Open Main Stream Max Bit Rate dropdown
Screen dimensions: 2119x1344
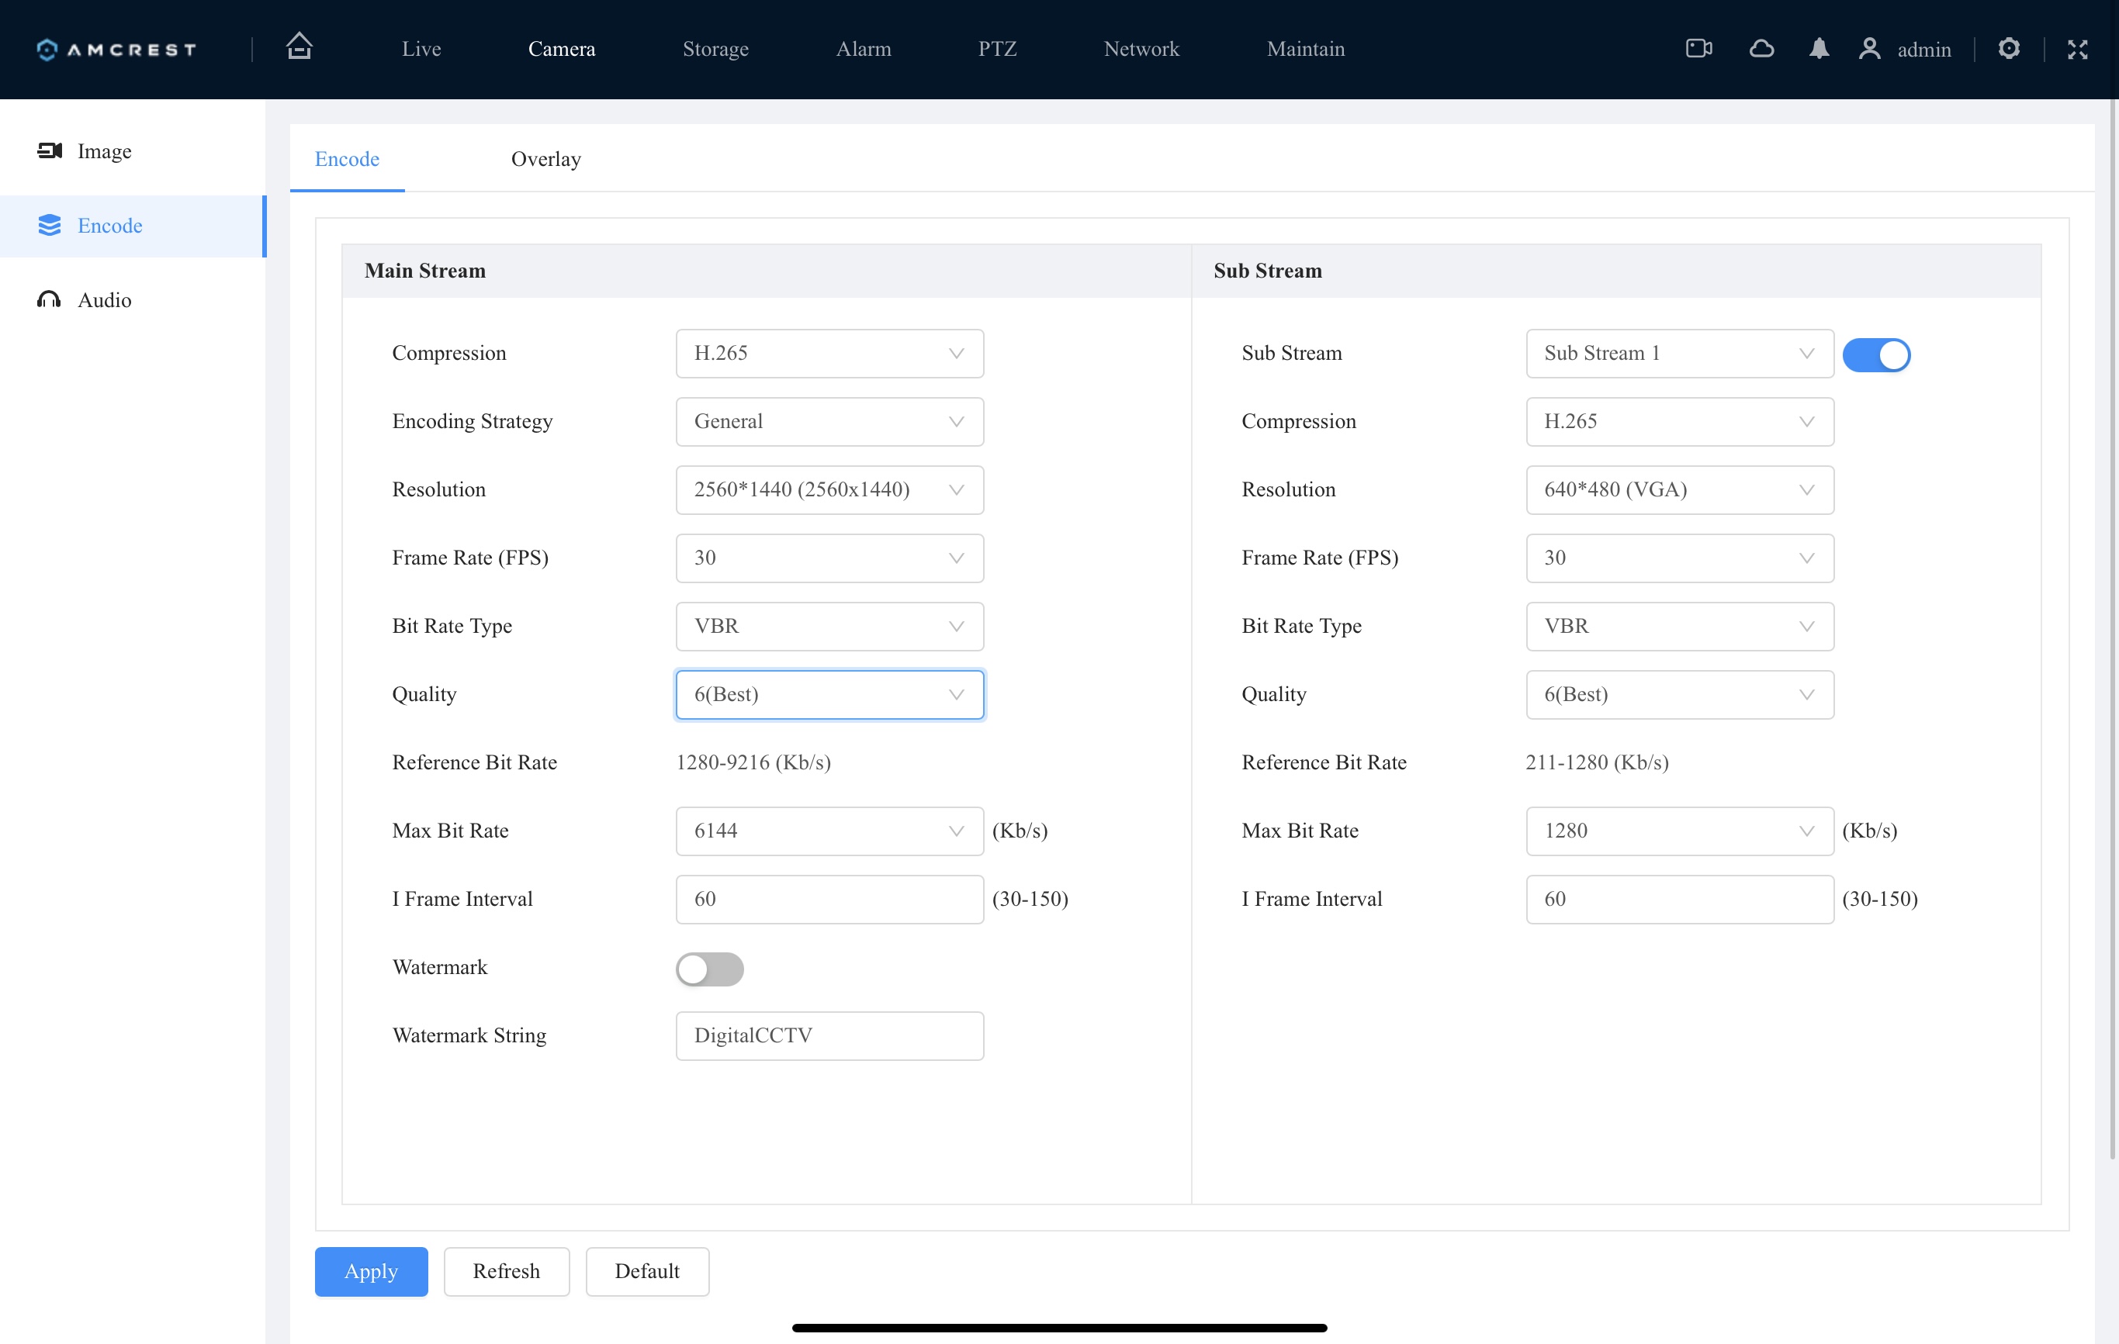click(x=829, y=831)
